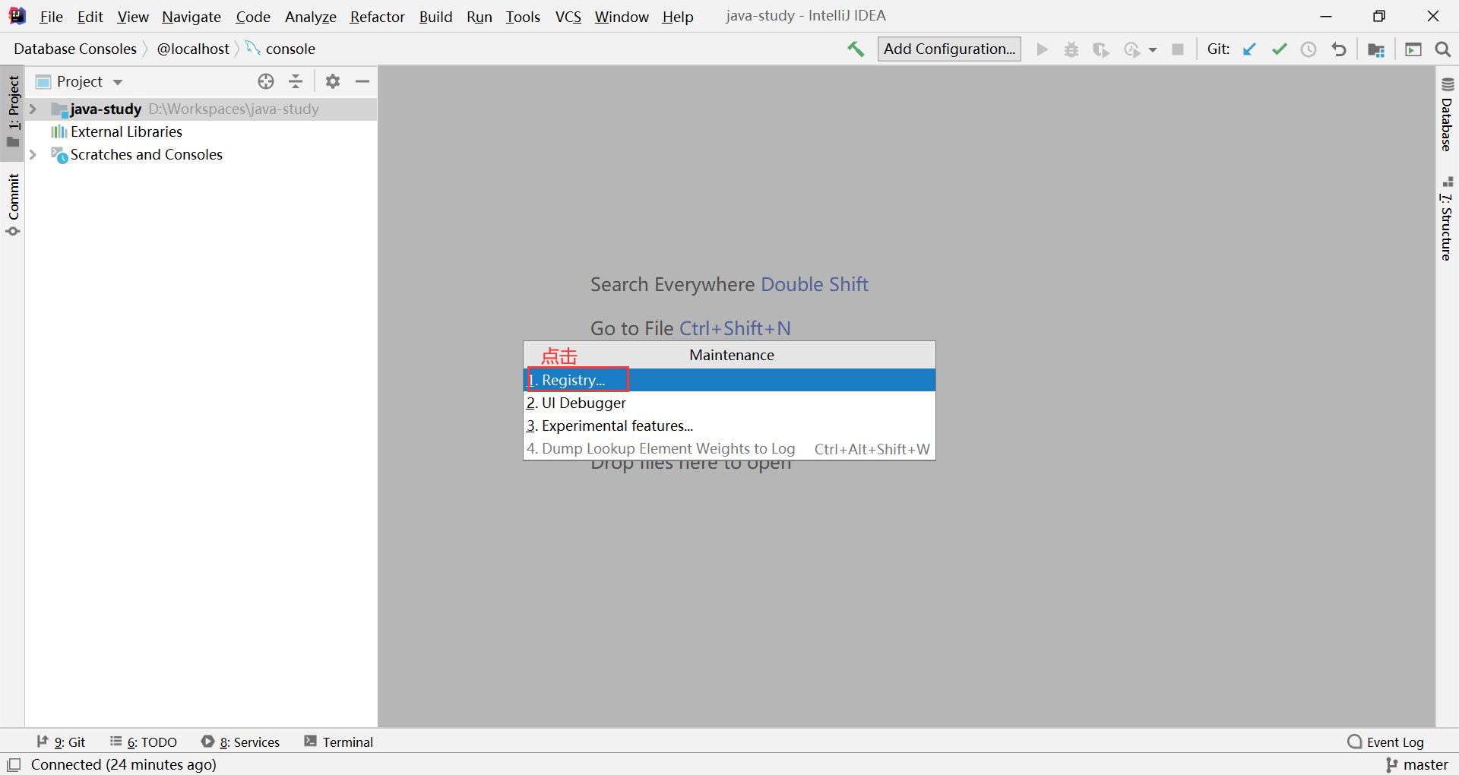Viewport: 1459px width, 775px height.
Task: Open the Tools menu
Action: pyautogui.click(x=523, y=16)
